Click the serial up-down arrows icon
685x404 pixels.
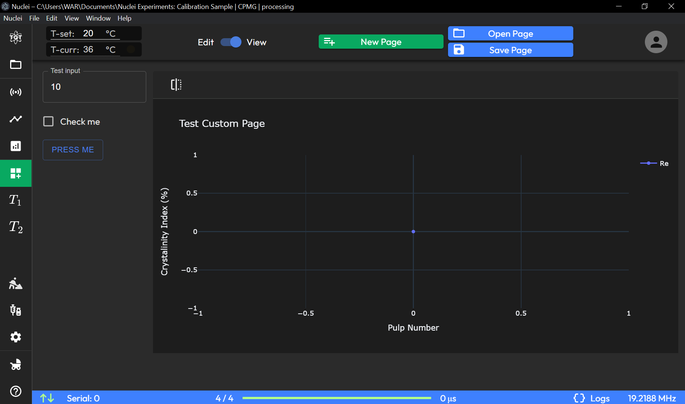tap(47, 398)
